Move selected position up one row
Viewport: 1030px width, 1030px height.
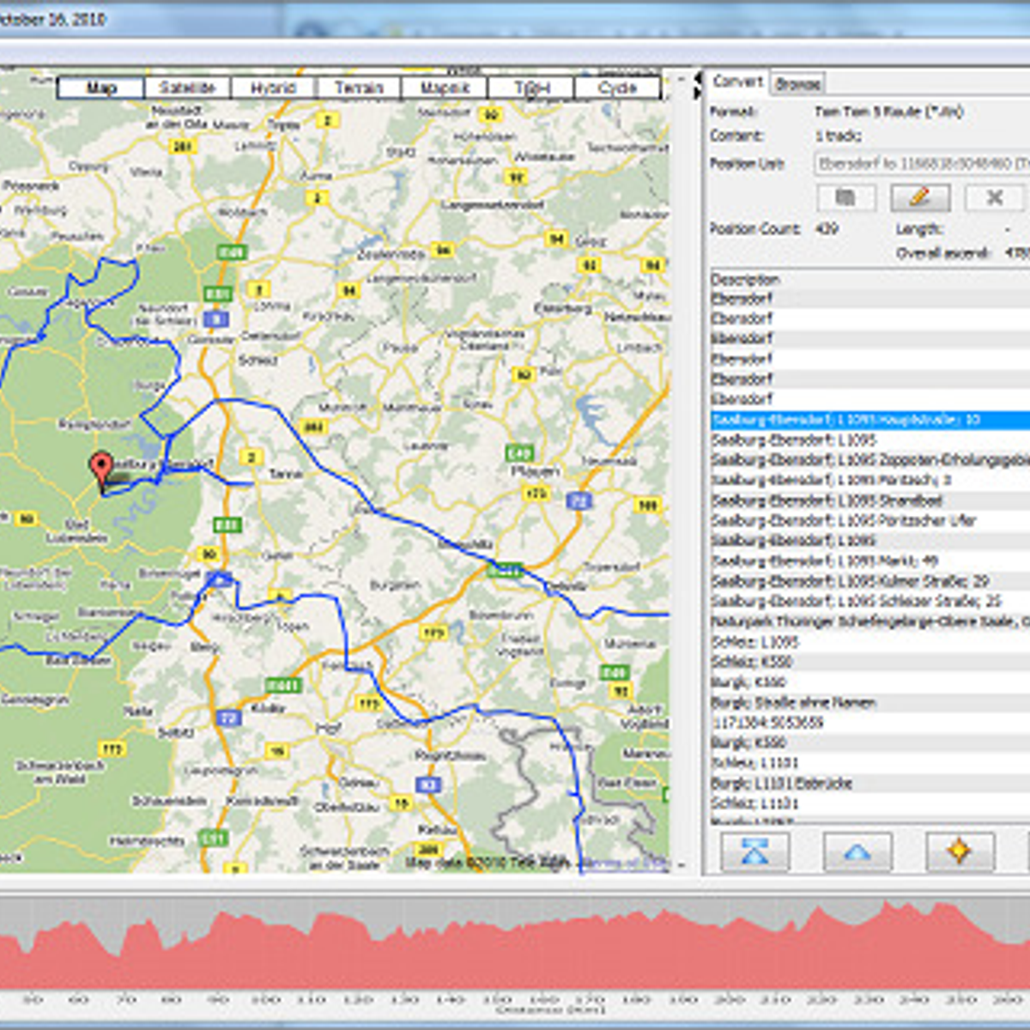click(x=857, y=851)
